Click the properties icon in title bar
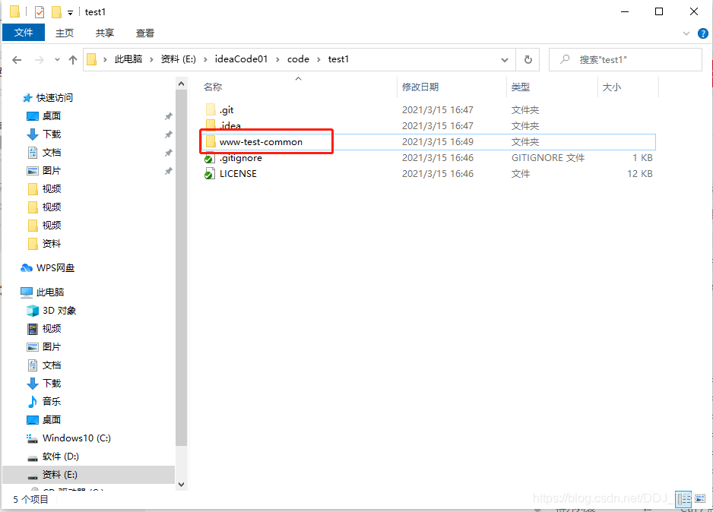 (x=40, y=12)
